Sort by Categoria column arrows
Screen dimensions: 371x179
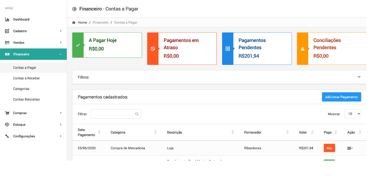coord(156,133)
